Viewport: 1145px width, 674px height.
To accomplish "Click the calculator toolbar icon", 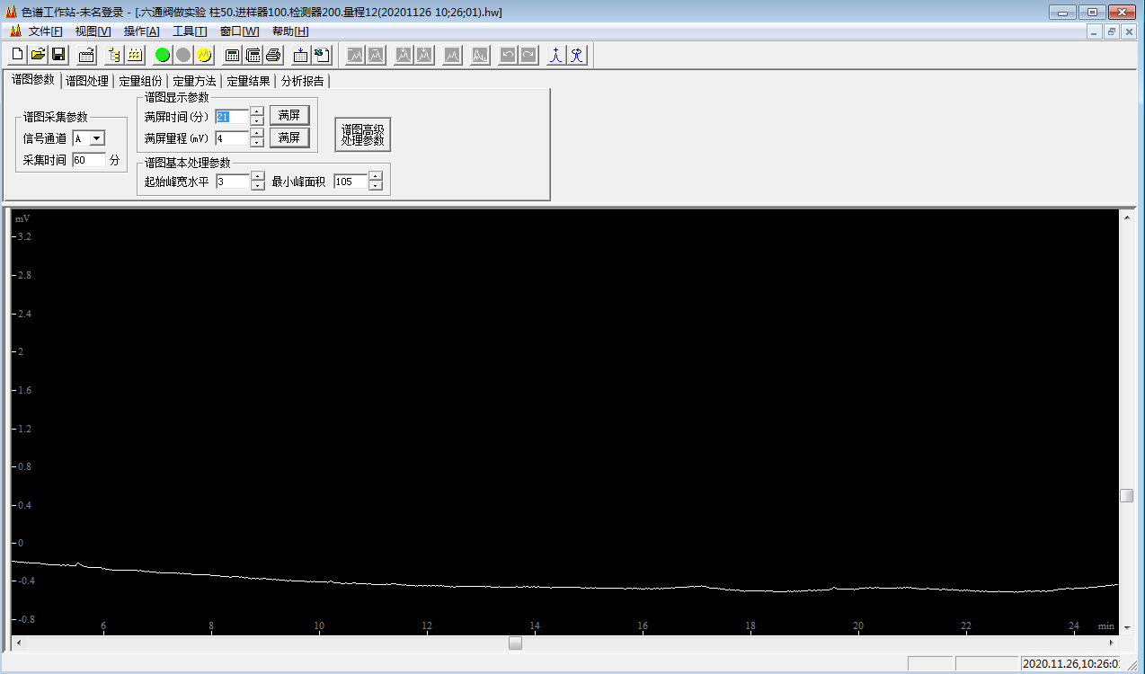I will (x=232, y=55).
